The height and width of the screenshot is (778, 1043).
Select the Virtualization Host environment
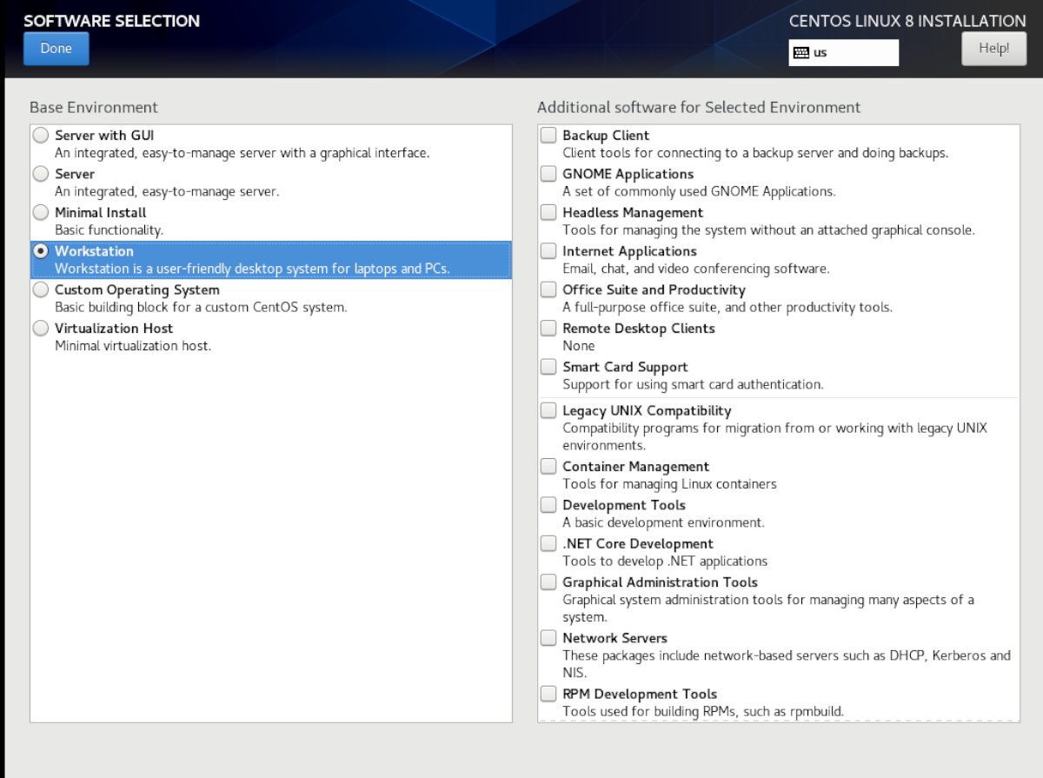[40, 328]
